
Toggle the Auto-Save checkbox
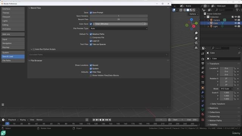pyautogui.click(x=91, y=24)
